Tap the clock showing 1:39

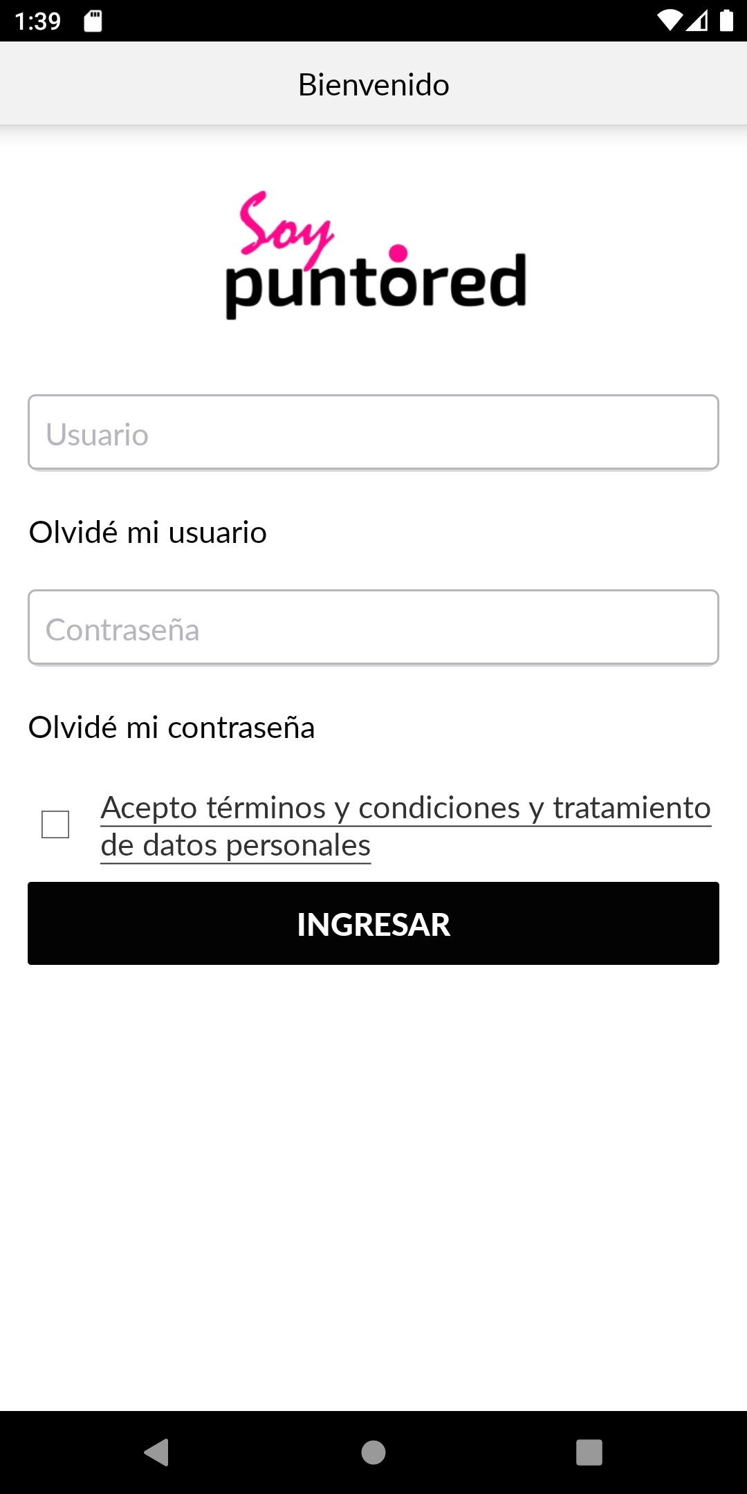click(x=38, y=21)
